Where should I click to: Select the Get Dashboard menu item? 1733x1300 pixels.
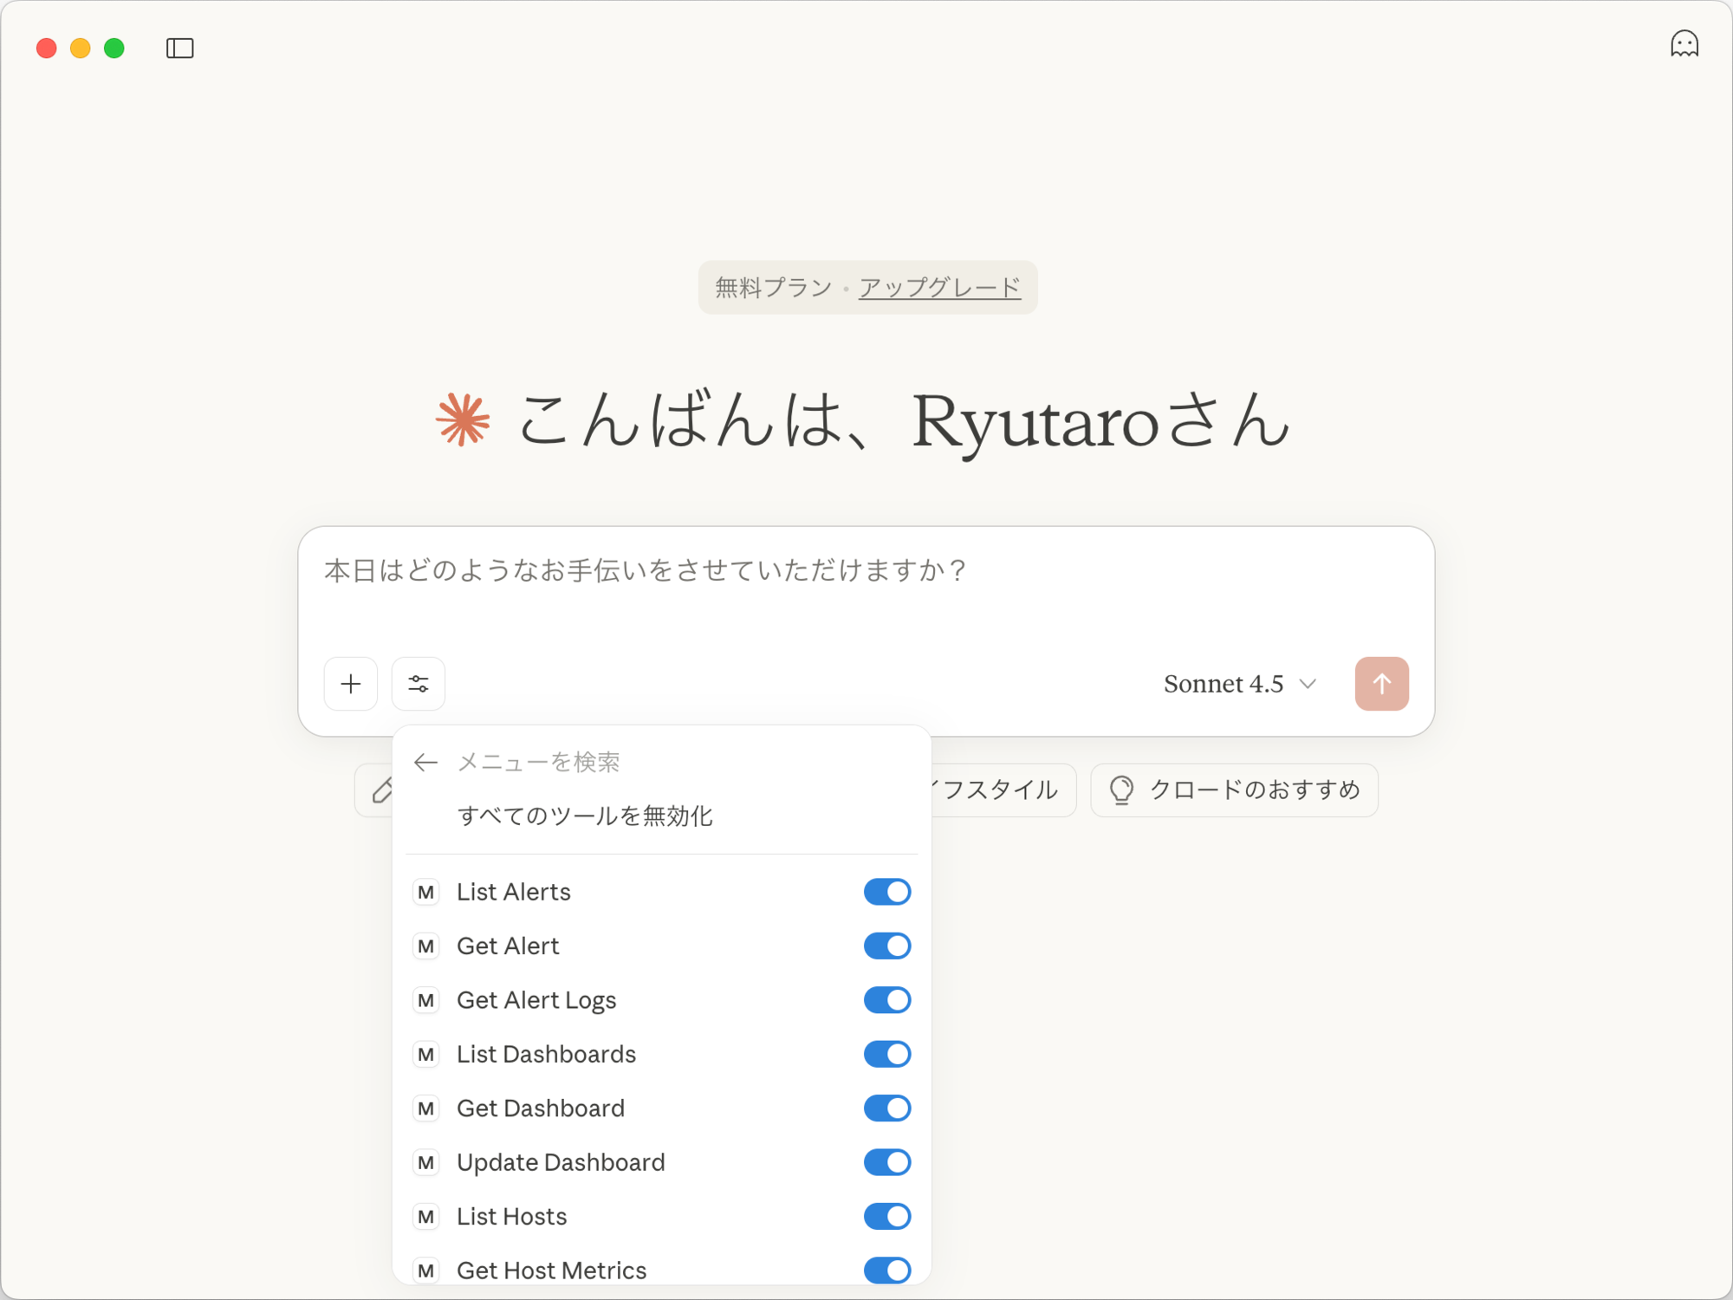click(x=541, y=1108)
